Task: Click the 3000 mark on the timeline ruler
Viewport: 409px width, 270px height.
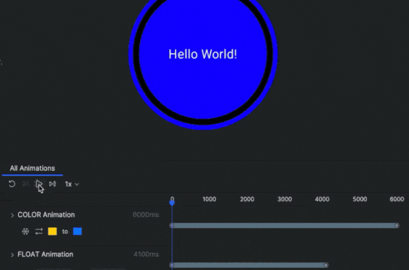Action: point(284,199)
